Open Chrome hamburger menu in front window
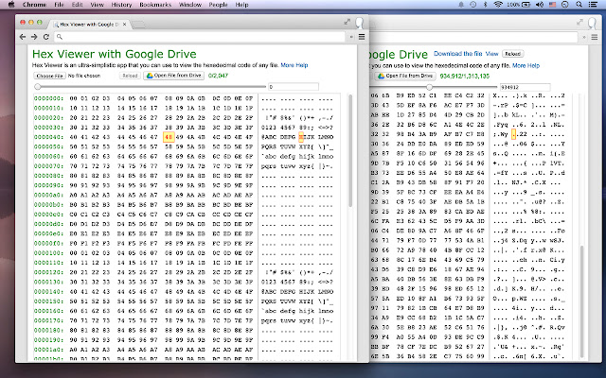 click(x=362, y=37)
